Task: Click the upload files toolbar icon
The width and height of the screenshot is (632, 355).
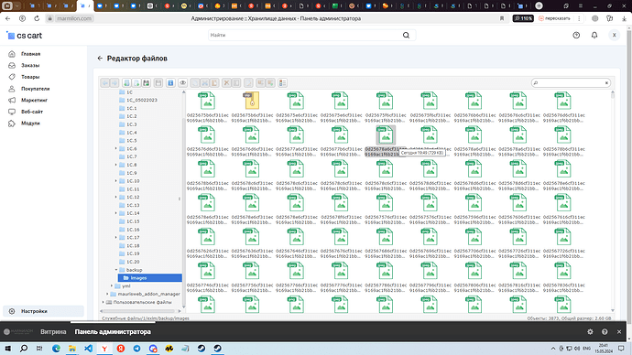Action: tap(146, 83)
